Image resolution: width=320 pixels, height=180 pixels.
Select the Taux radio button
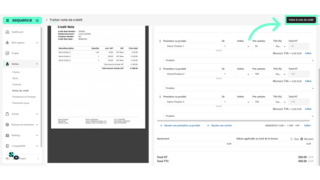[x=292, y=139]
